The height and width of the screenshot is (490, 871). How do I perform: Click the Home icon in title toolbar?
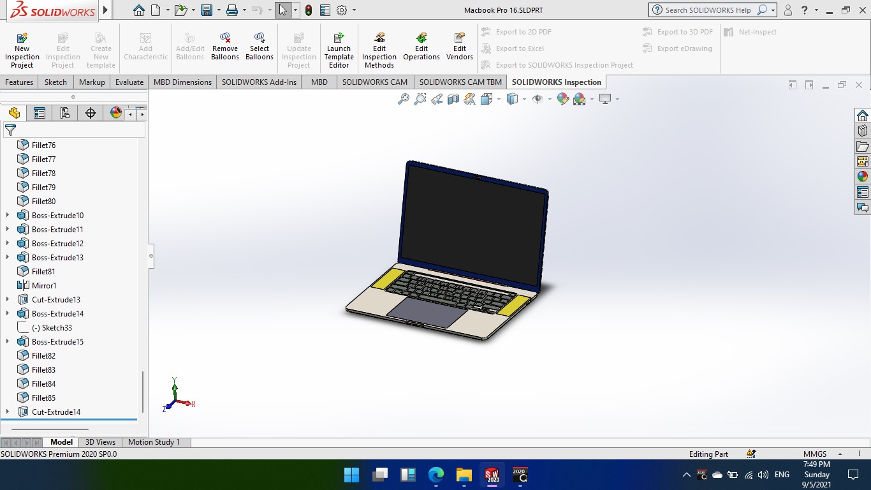coord(139,10)
